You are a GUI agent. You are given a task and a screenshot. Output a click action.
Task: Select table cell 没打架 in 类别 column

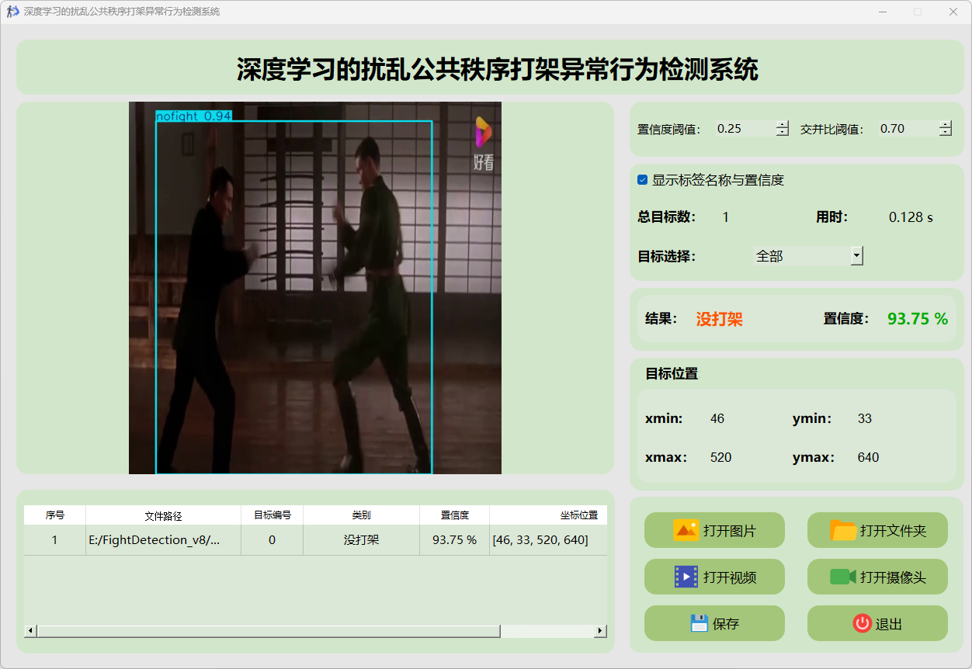362,540
